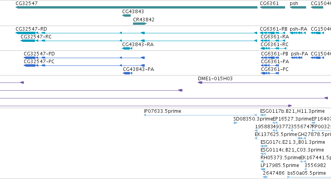Click EST RH05373.5prime

[x=262, y=162]
